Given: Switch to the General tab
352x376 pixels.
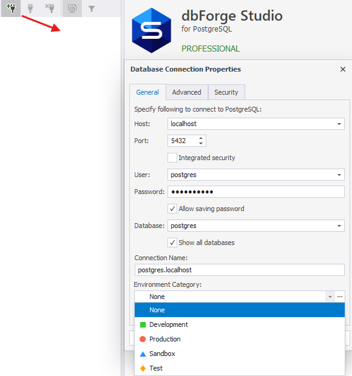Looking at the screenshot, I should click(x=147, y=92).
